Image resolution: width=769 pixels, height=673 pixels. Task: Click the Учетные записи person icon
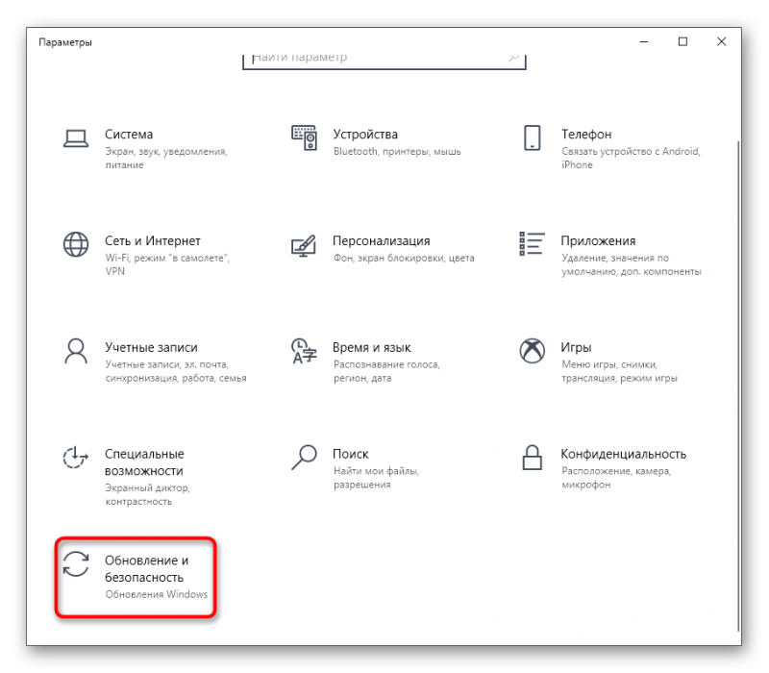[x=76, y=351]
